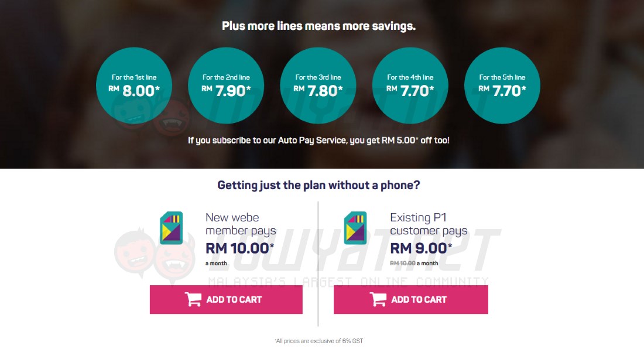Click the cart icon in the left button
Image resolution: width=644 pixels, height=349 pixels.
pyautogui.click(x=193, y=299)
